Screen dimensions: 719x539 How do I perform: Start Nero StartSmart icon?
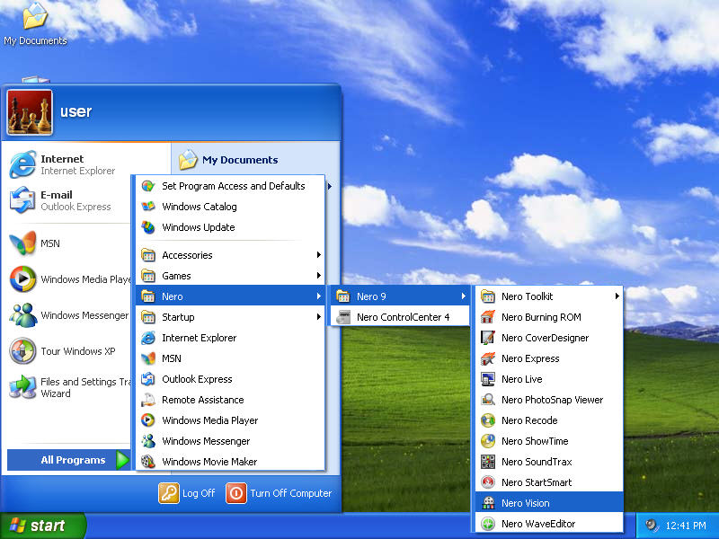click(x=488, y=482)
